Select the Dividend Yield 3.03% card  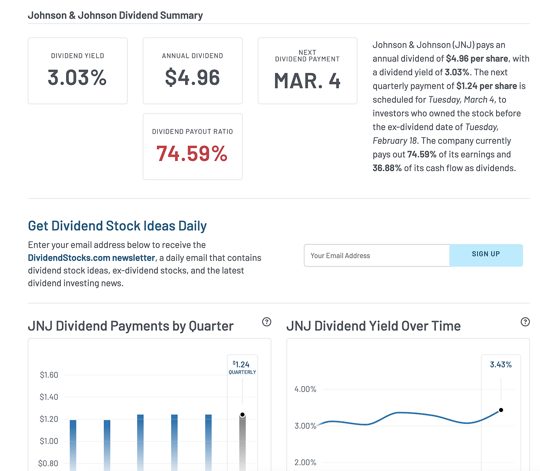click(x=78, y=71)
